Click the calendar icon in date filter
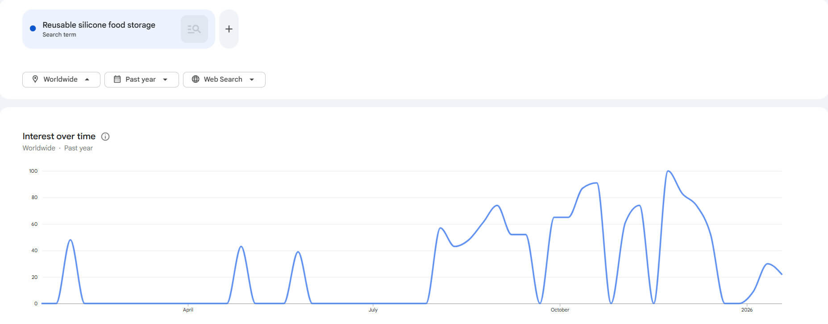This screenshot has width=828, height=324. click(x=117, y=79)
